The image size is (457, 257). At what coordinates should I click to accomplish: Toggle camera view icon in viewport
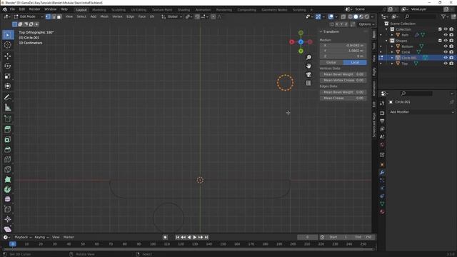(308, 74)
